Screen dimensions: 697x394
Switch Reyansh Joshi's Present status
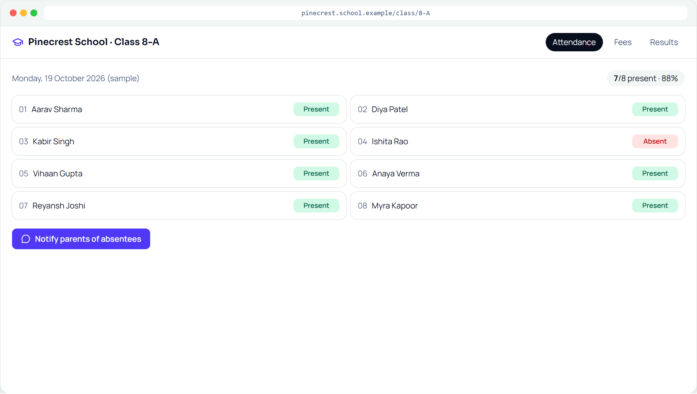pos(316,206)
